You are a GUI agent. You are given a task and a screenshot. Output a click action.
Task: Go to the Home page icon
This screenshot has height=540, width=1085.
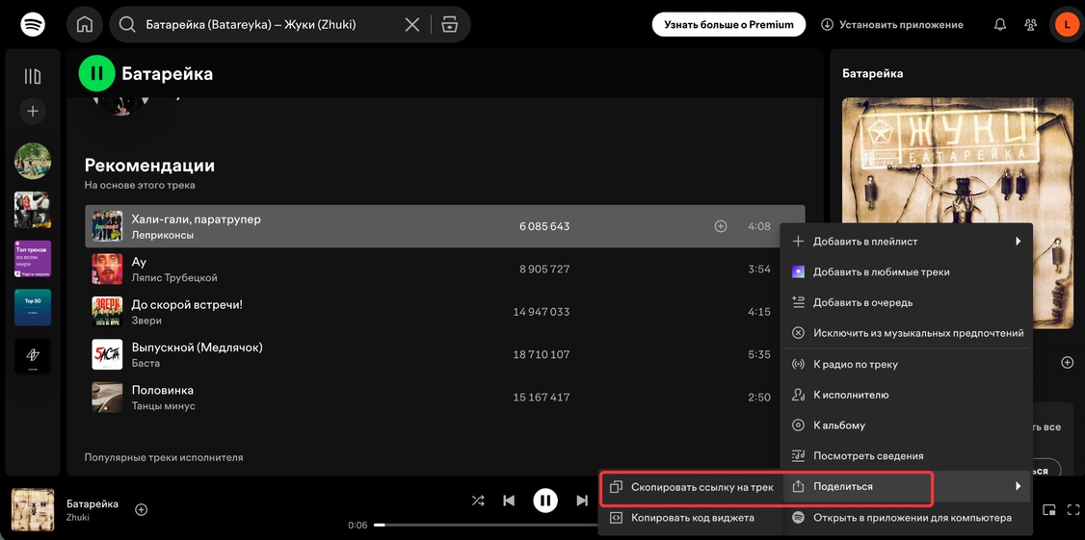(85, 25)
